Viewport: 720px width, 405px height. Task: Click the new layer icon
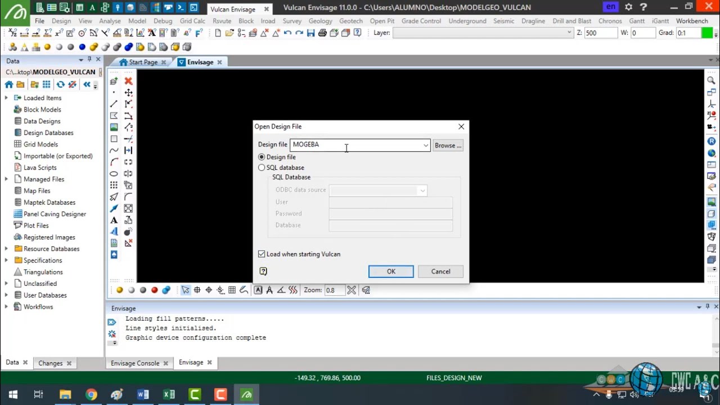click(114, 81)
